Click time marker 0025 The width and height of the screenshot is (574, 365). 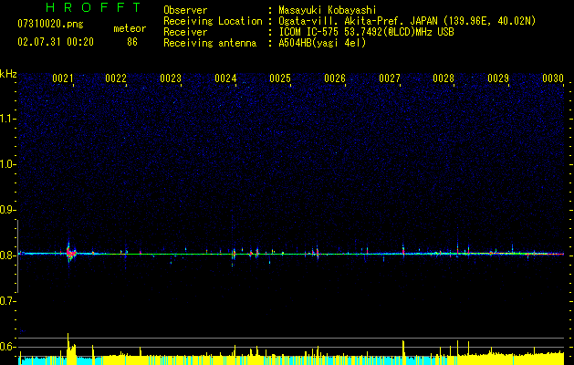click(x=280, y=78)
